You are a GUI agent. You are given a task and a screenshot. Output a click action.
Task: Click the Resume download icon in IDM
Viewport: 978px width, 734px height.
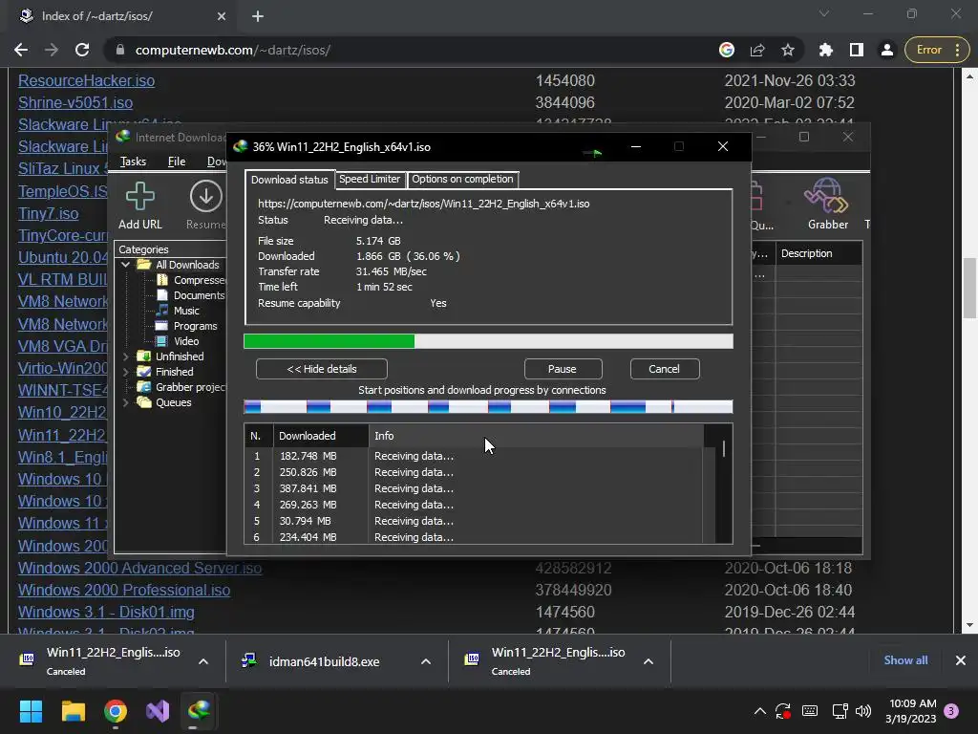tap(206, 196)
